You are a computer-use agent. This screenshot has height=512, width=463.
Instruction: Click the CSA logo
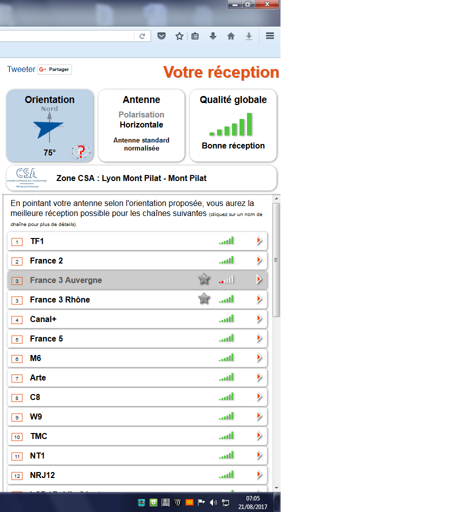[x=27, y=178]
